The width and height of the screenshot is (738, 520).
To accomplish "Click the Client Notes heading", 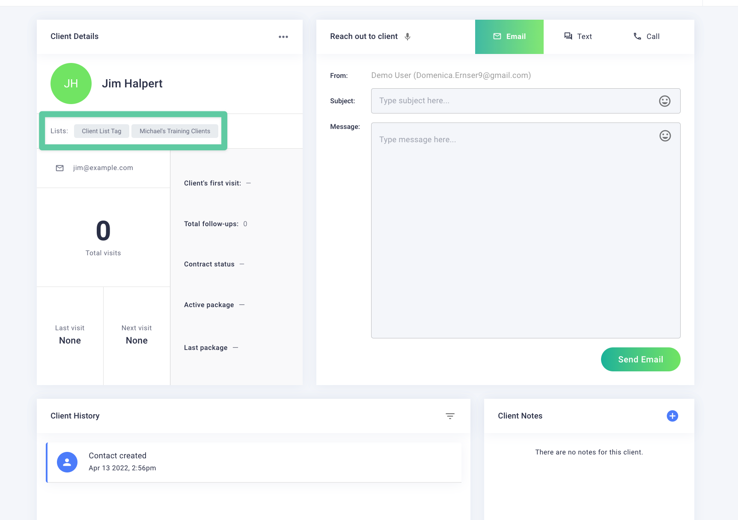I will coord(520,416).
